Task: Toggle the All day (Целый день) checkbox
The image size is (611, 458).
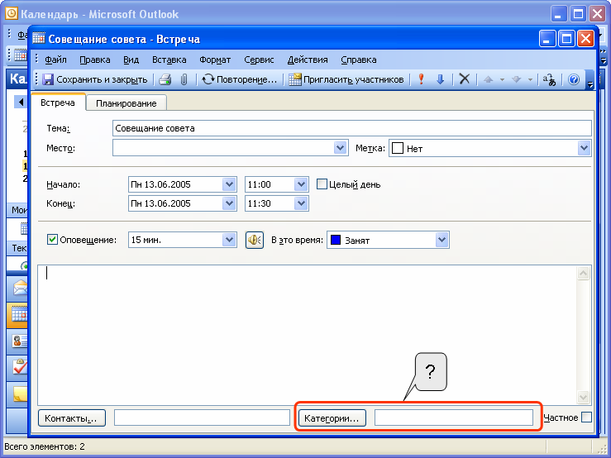Action: [322, 184]
